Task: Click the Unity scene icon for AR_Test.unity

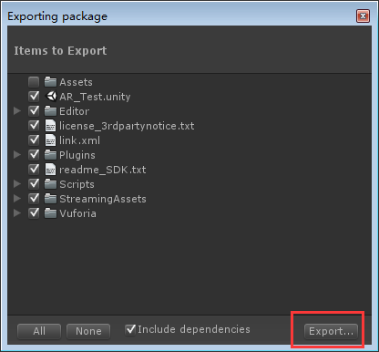Action: click(51, 97)
